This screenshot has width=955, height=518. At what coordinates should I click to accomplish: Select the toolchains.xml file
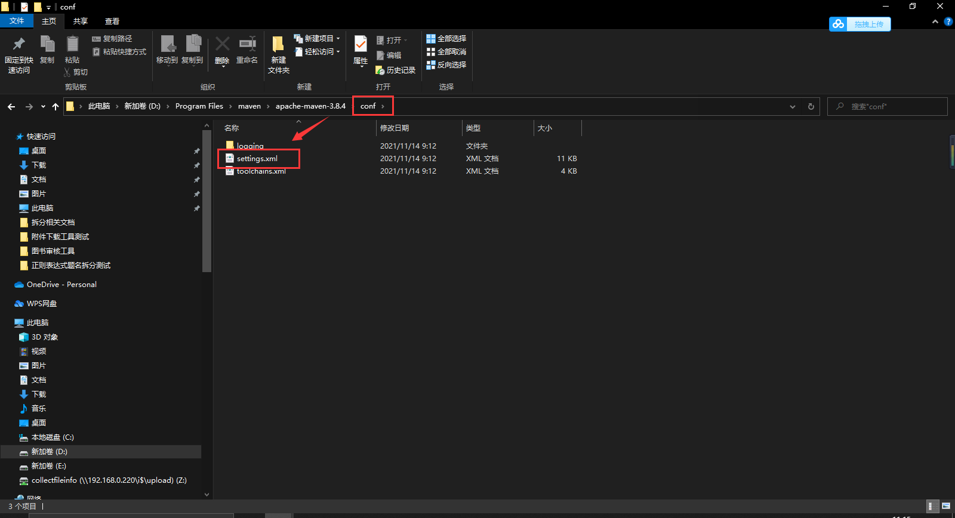(261, 171)
